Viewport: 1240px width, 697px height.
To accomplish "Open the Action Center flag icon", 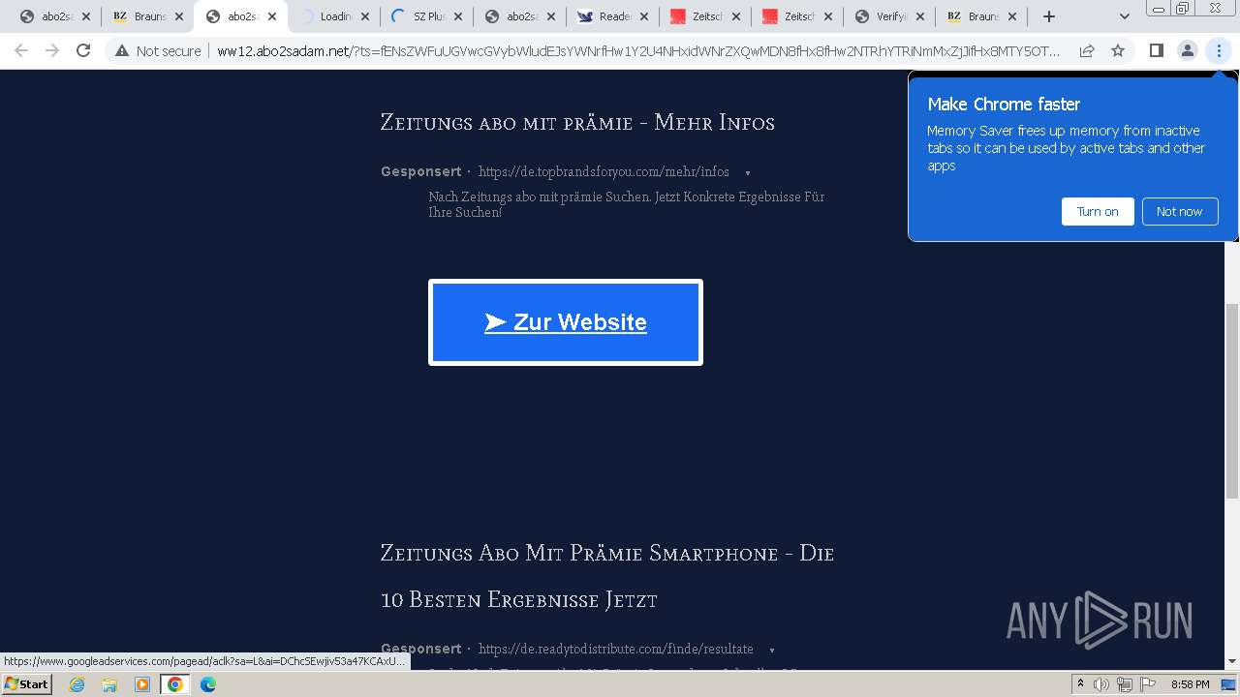I will click(x=1148, y=684).
